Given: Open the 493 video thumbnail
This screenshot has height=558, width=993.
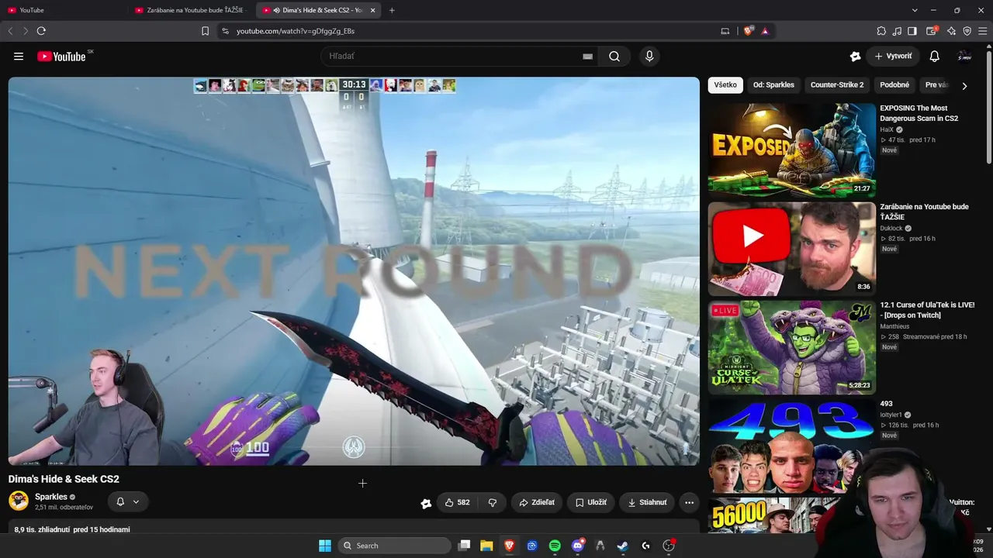Looking at the screenshot, I should tap(792, 446).
